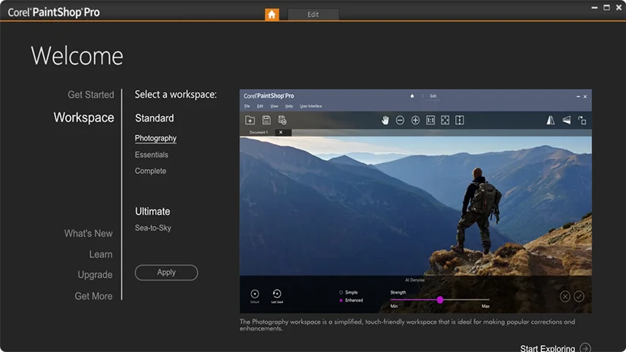Choose the Essentials workspace
Image resolution: width=626 pixels, height=352 pixels.
pyautogui.click(x=151, y=155)
